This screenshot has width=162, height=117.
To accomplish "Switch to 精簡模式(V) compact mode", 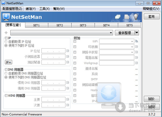I will [x=151, y=9].
